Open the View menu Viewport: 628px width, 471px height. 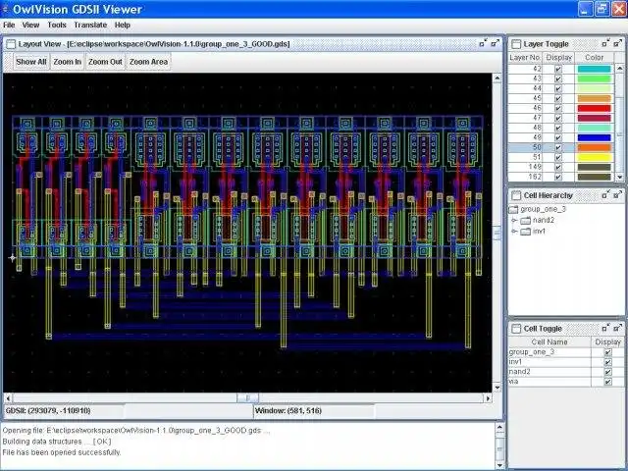pyautogui.click(x=30, y=25)
